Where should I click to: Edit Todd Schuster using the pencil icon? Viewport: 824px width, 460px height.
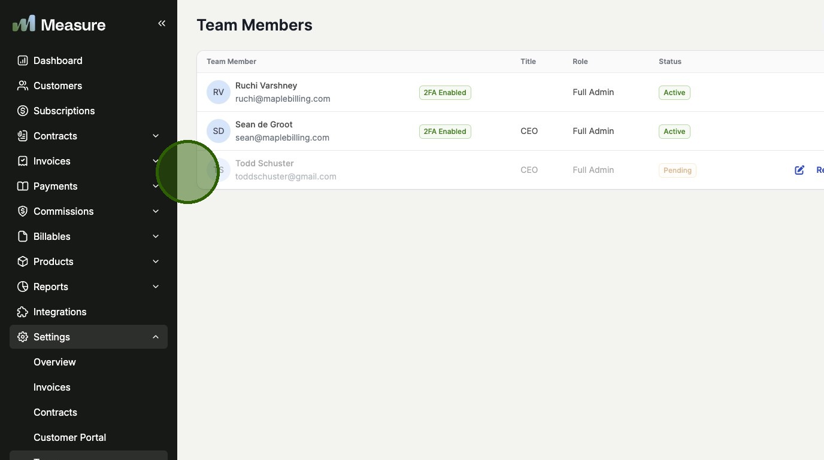tap(799, 170)
